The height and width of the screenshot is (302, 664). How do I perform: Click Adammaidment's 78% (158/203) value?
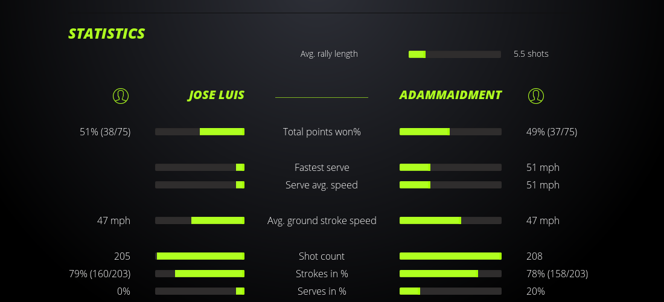pyautogui.click(x=557, y=274)
